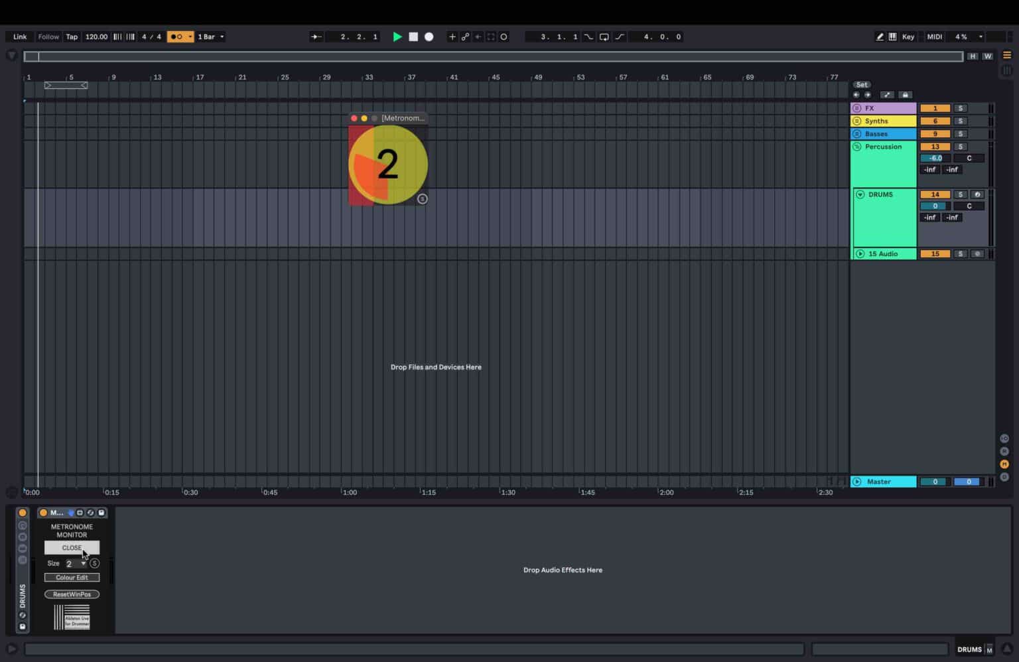Click CLOSE on the Metronome Monitor
Image resolution: width=1019 pixels, height=662 pixels.
(x=72, y=547)
